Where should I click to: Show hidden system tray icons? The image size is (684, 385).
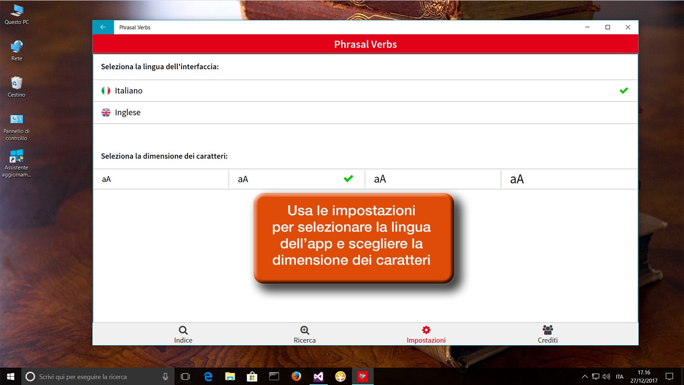coord(584,376)
